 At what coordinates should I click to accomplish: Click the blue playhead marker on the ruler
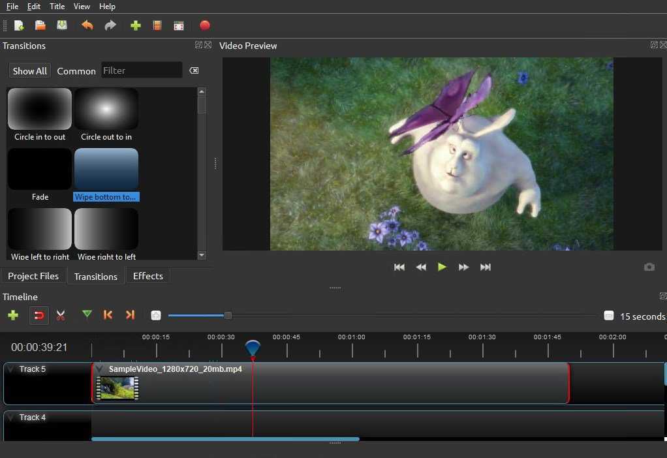253,348
